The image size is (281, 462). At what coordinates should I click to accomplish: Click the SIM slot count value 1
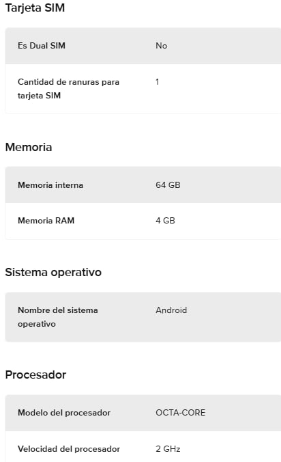click(158, 82)
